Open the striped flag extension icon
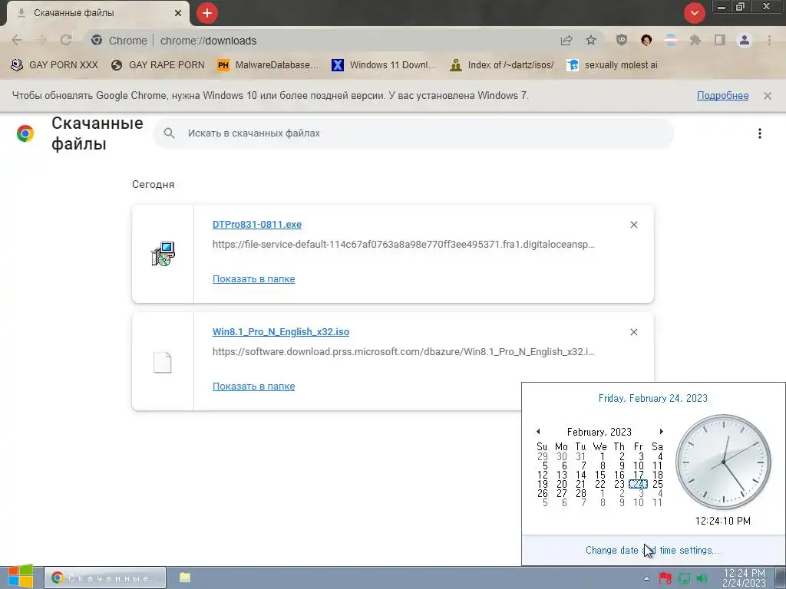 coord(671,40)
